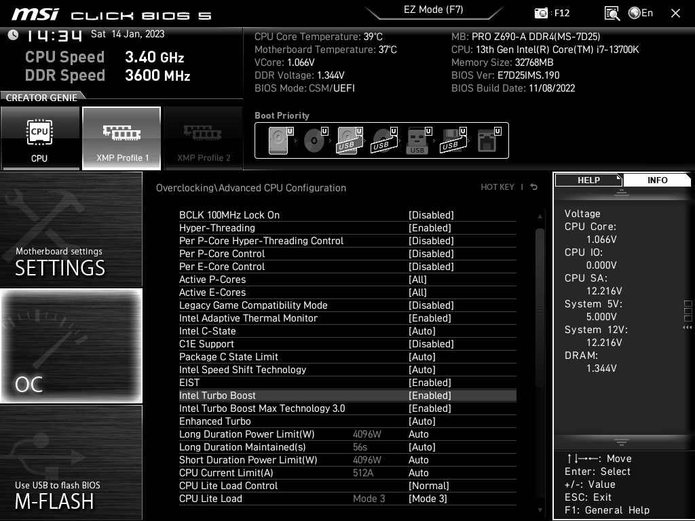Image resolution: width=695 pixels, height=521 pixels.
Task: Toggle Per E-Core Control Disabled value
Action: pyautogui.click(x=431, y=266)
